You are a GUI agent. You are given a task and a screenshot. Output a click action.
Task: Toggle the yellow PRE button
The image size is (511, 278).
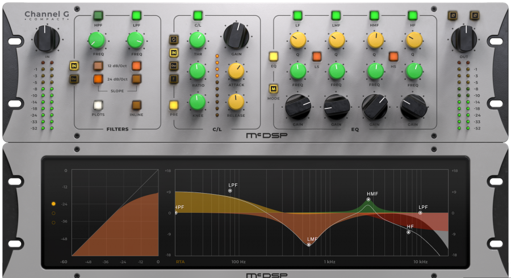click(174, 105)
